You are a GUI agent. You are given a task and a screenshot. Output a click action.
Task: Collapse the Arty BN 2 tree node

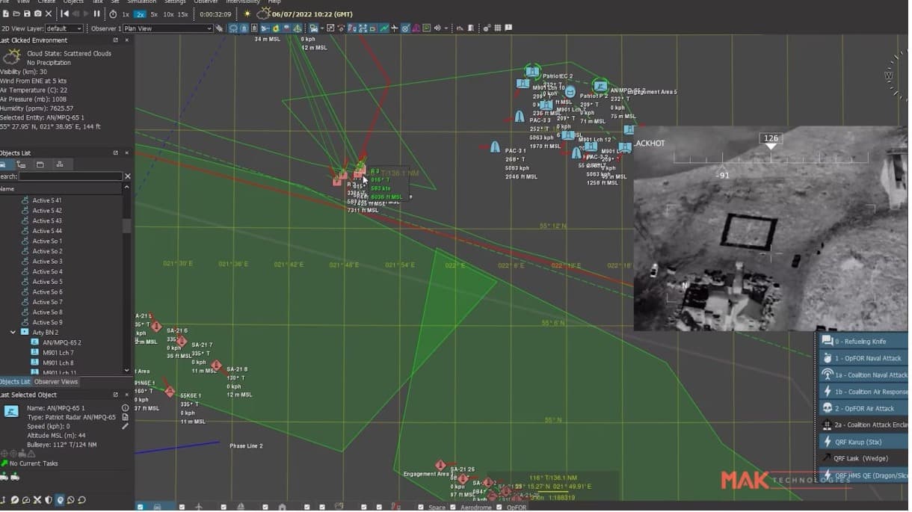13,333
